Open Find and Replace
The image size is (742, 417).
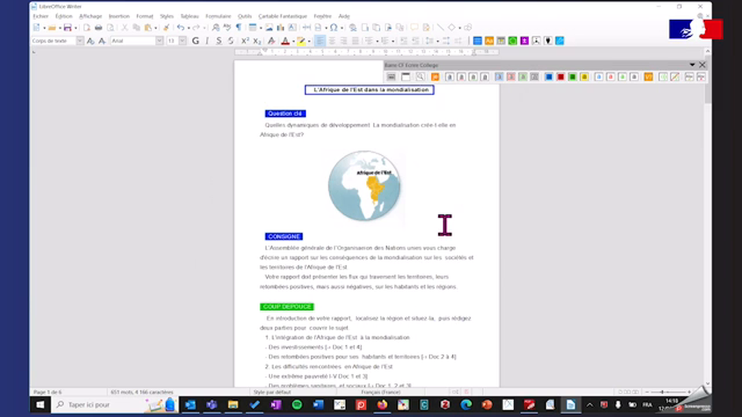pos(215,27)
